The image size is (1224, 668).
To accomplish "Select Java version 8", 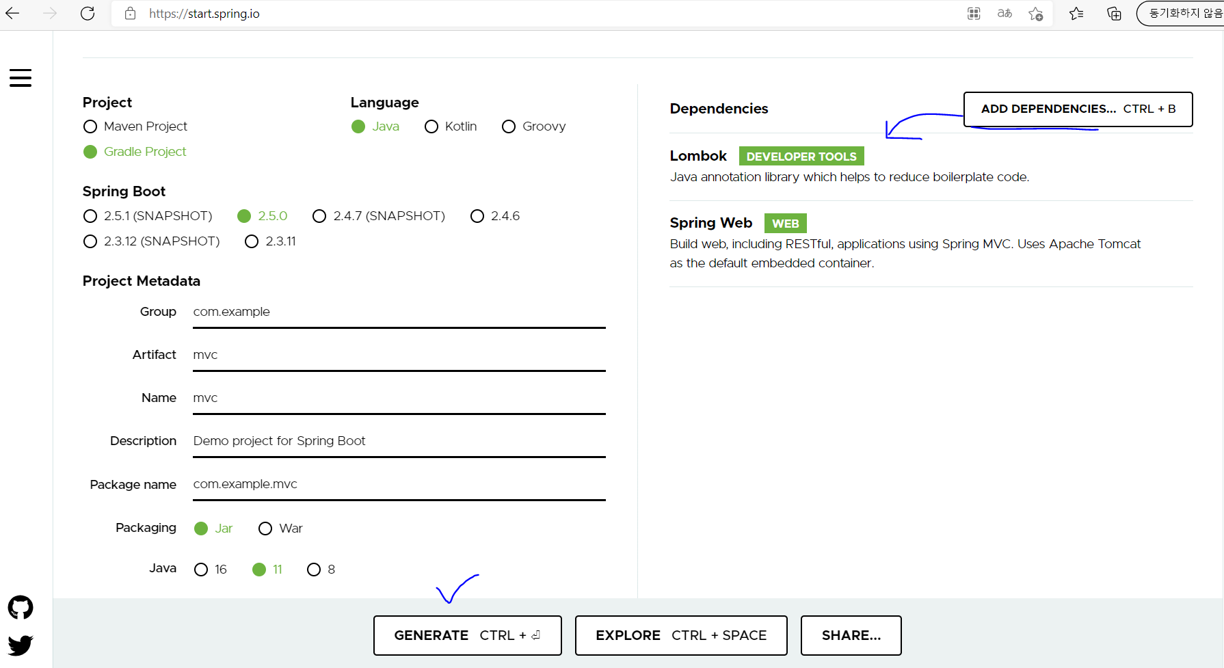I will pos(321,570).
